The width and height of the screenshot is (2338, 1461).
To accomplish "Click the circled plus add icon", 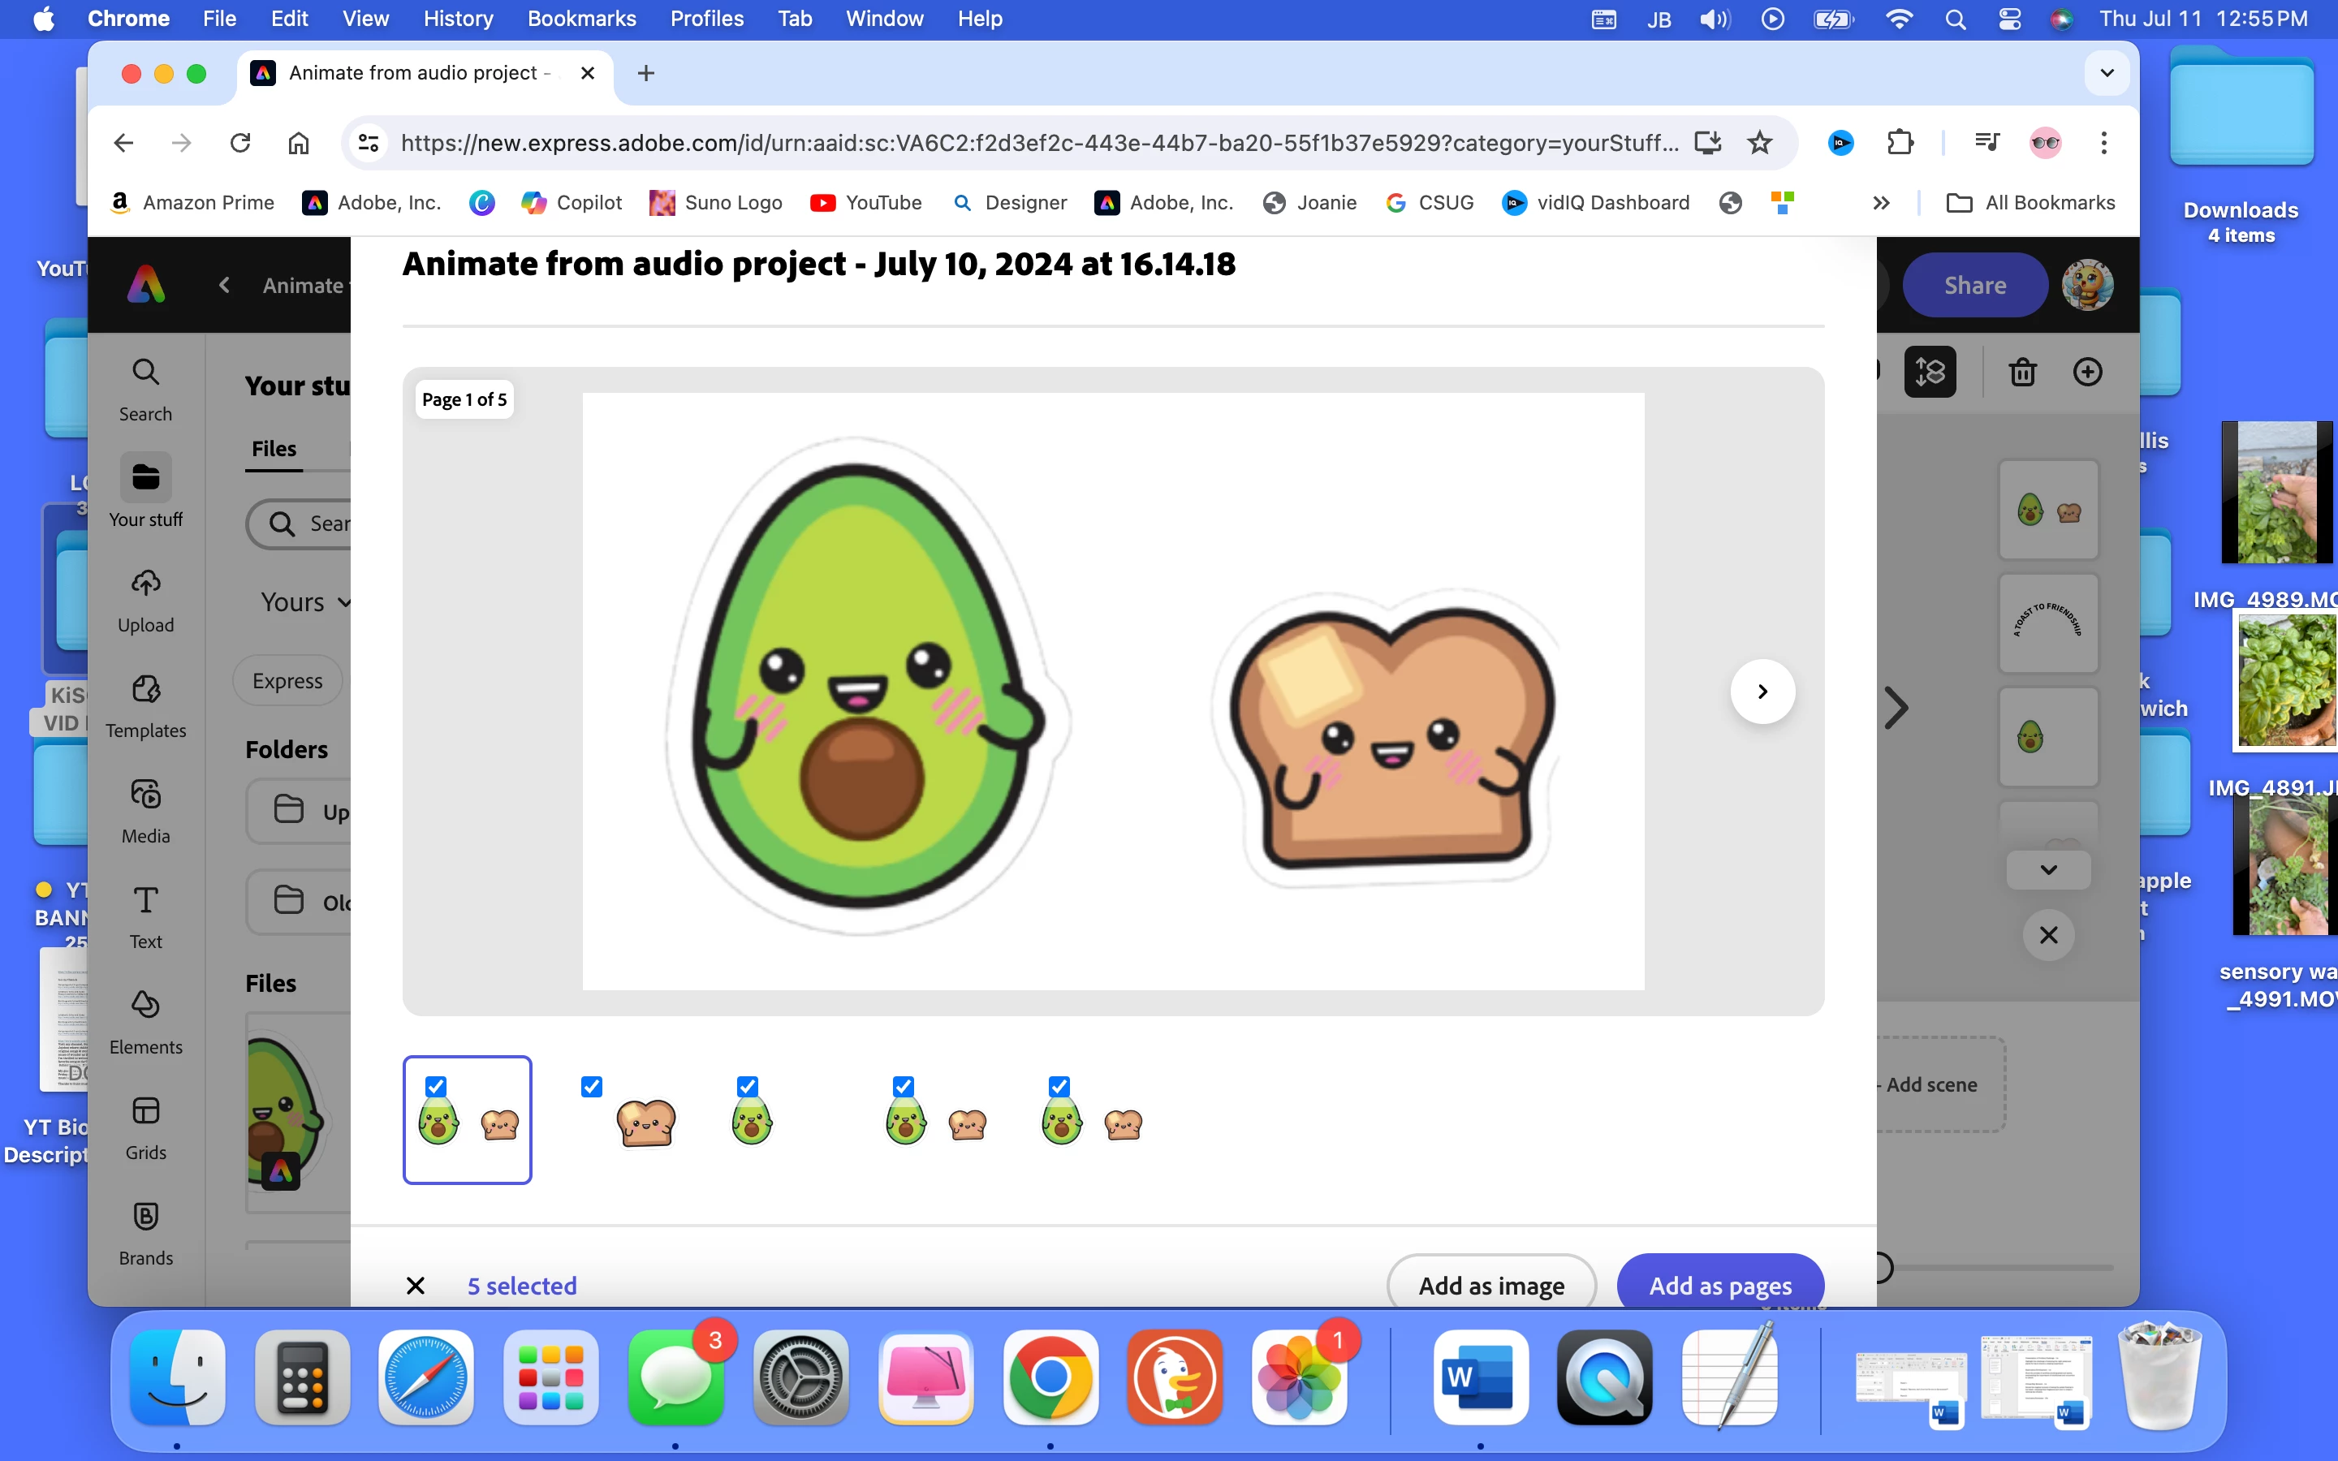I will point(2087,372).
